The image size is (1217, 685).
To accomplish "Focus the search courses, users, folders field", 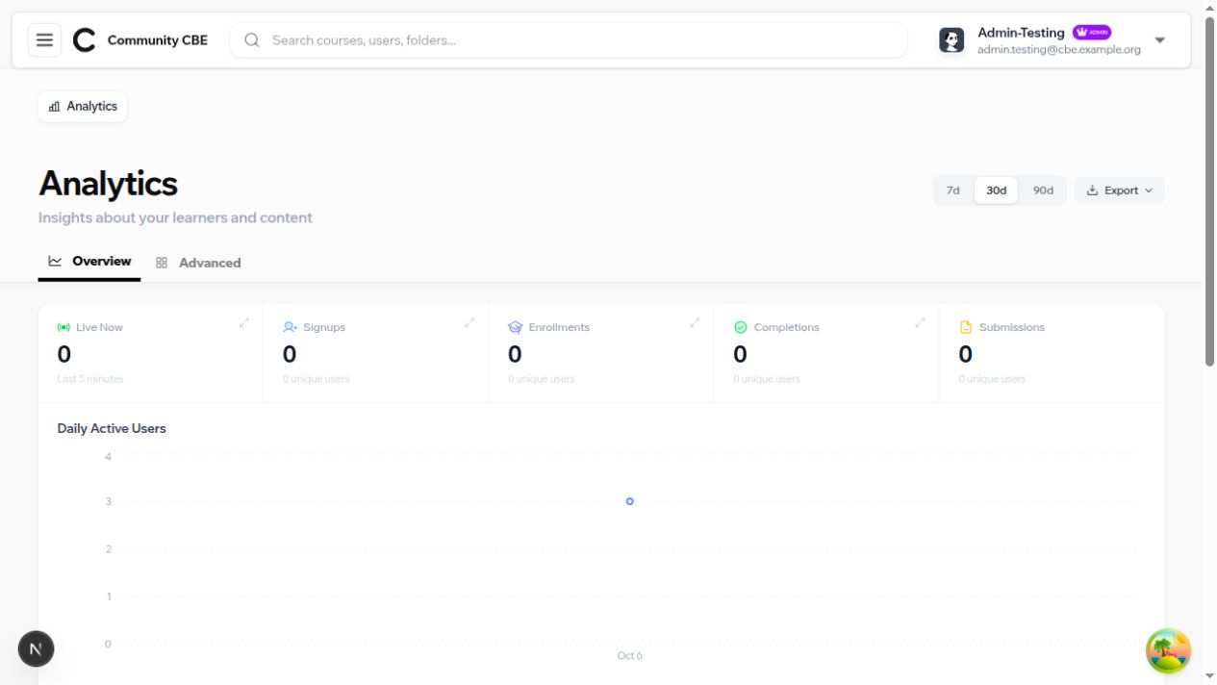I will click(x=568, y=40).
